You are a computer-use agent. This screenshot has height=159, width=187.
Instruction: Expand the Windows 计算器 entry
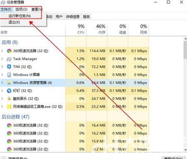tap(2, 75)
